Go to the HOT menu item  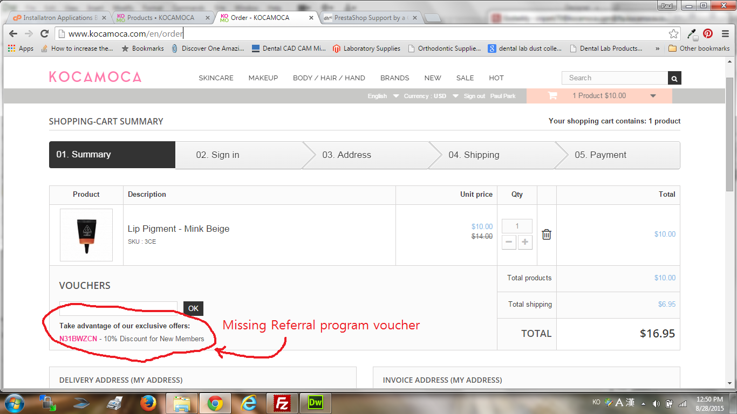point(496,78)
